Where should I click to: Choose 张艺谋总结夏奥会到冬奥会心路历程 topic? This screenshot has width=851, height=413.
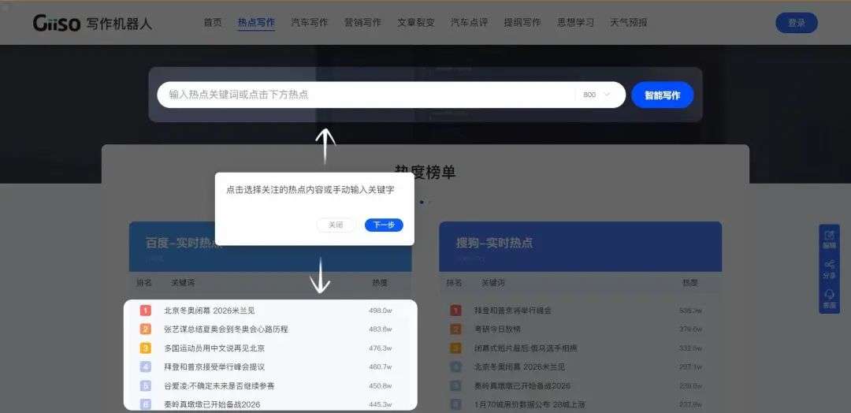click(x=226, y=329)
